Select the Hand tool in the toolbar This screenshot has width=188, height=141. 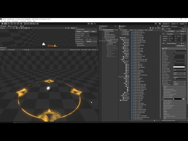[x=2, y=23]
